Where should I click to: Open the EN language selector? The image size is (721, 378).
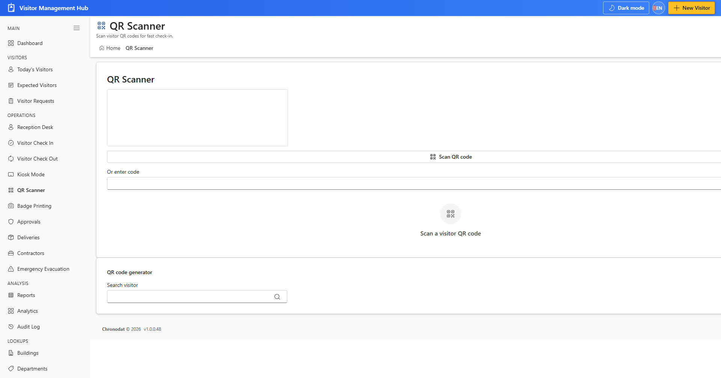(659, 8)
